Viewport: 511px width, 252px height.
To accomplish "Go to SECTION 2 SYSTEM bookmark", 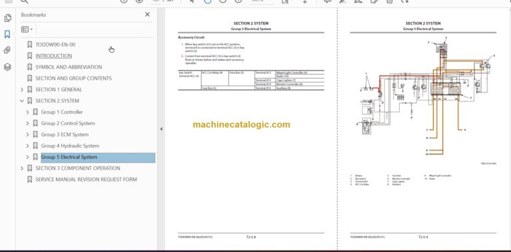I will click(x=57, y=100).
